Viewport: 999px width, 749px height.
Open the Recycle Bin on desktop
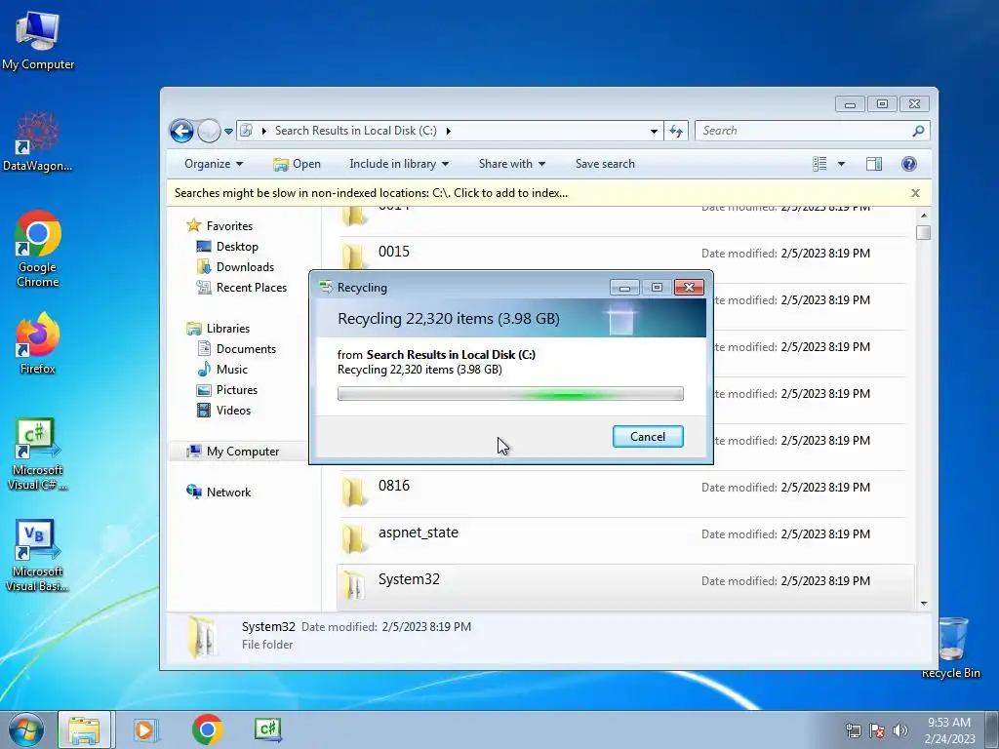tap(950, 648)
